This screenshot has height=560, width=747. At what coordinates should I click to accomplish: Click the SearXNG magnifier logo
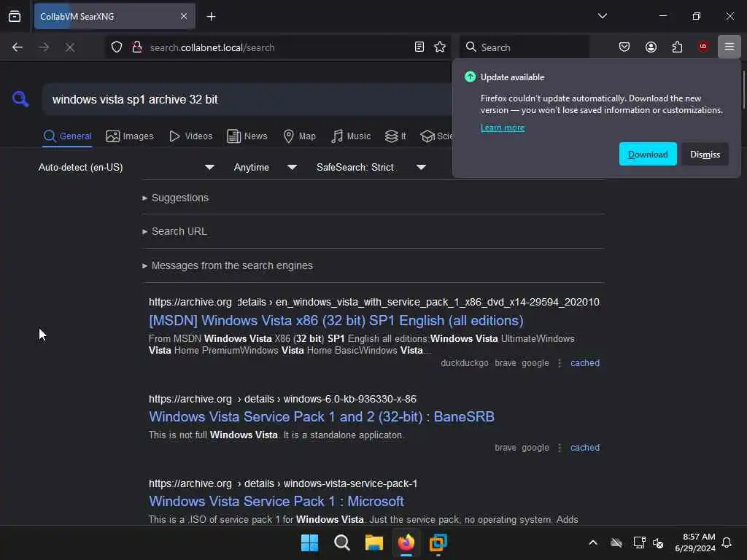tap(20, 99)
